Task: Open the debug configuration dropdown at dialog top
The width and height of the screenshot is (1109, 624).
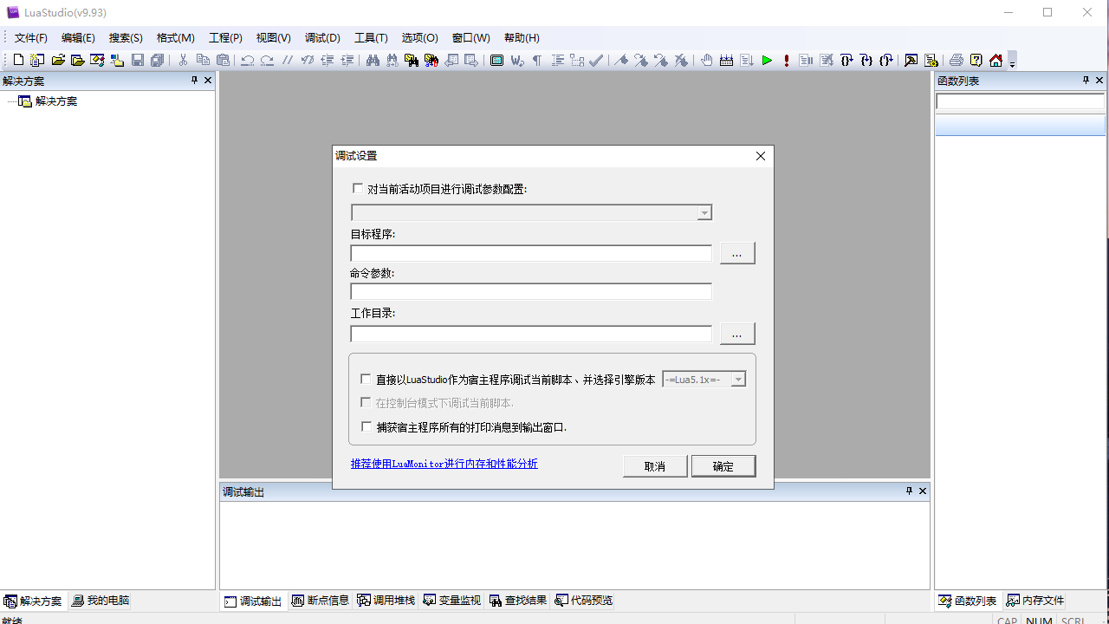Action: 704,211
